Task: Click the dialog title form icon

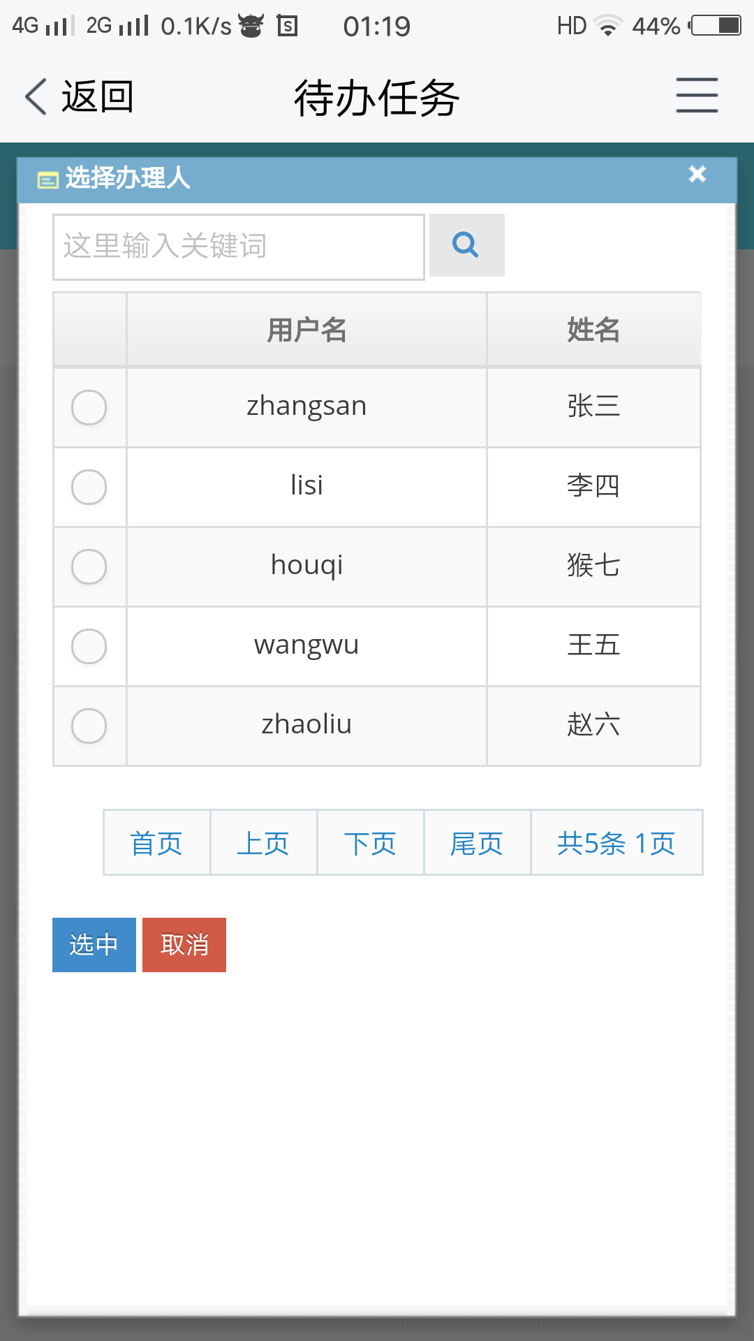Action: pos(47,180)
